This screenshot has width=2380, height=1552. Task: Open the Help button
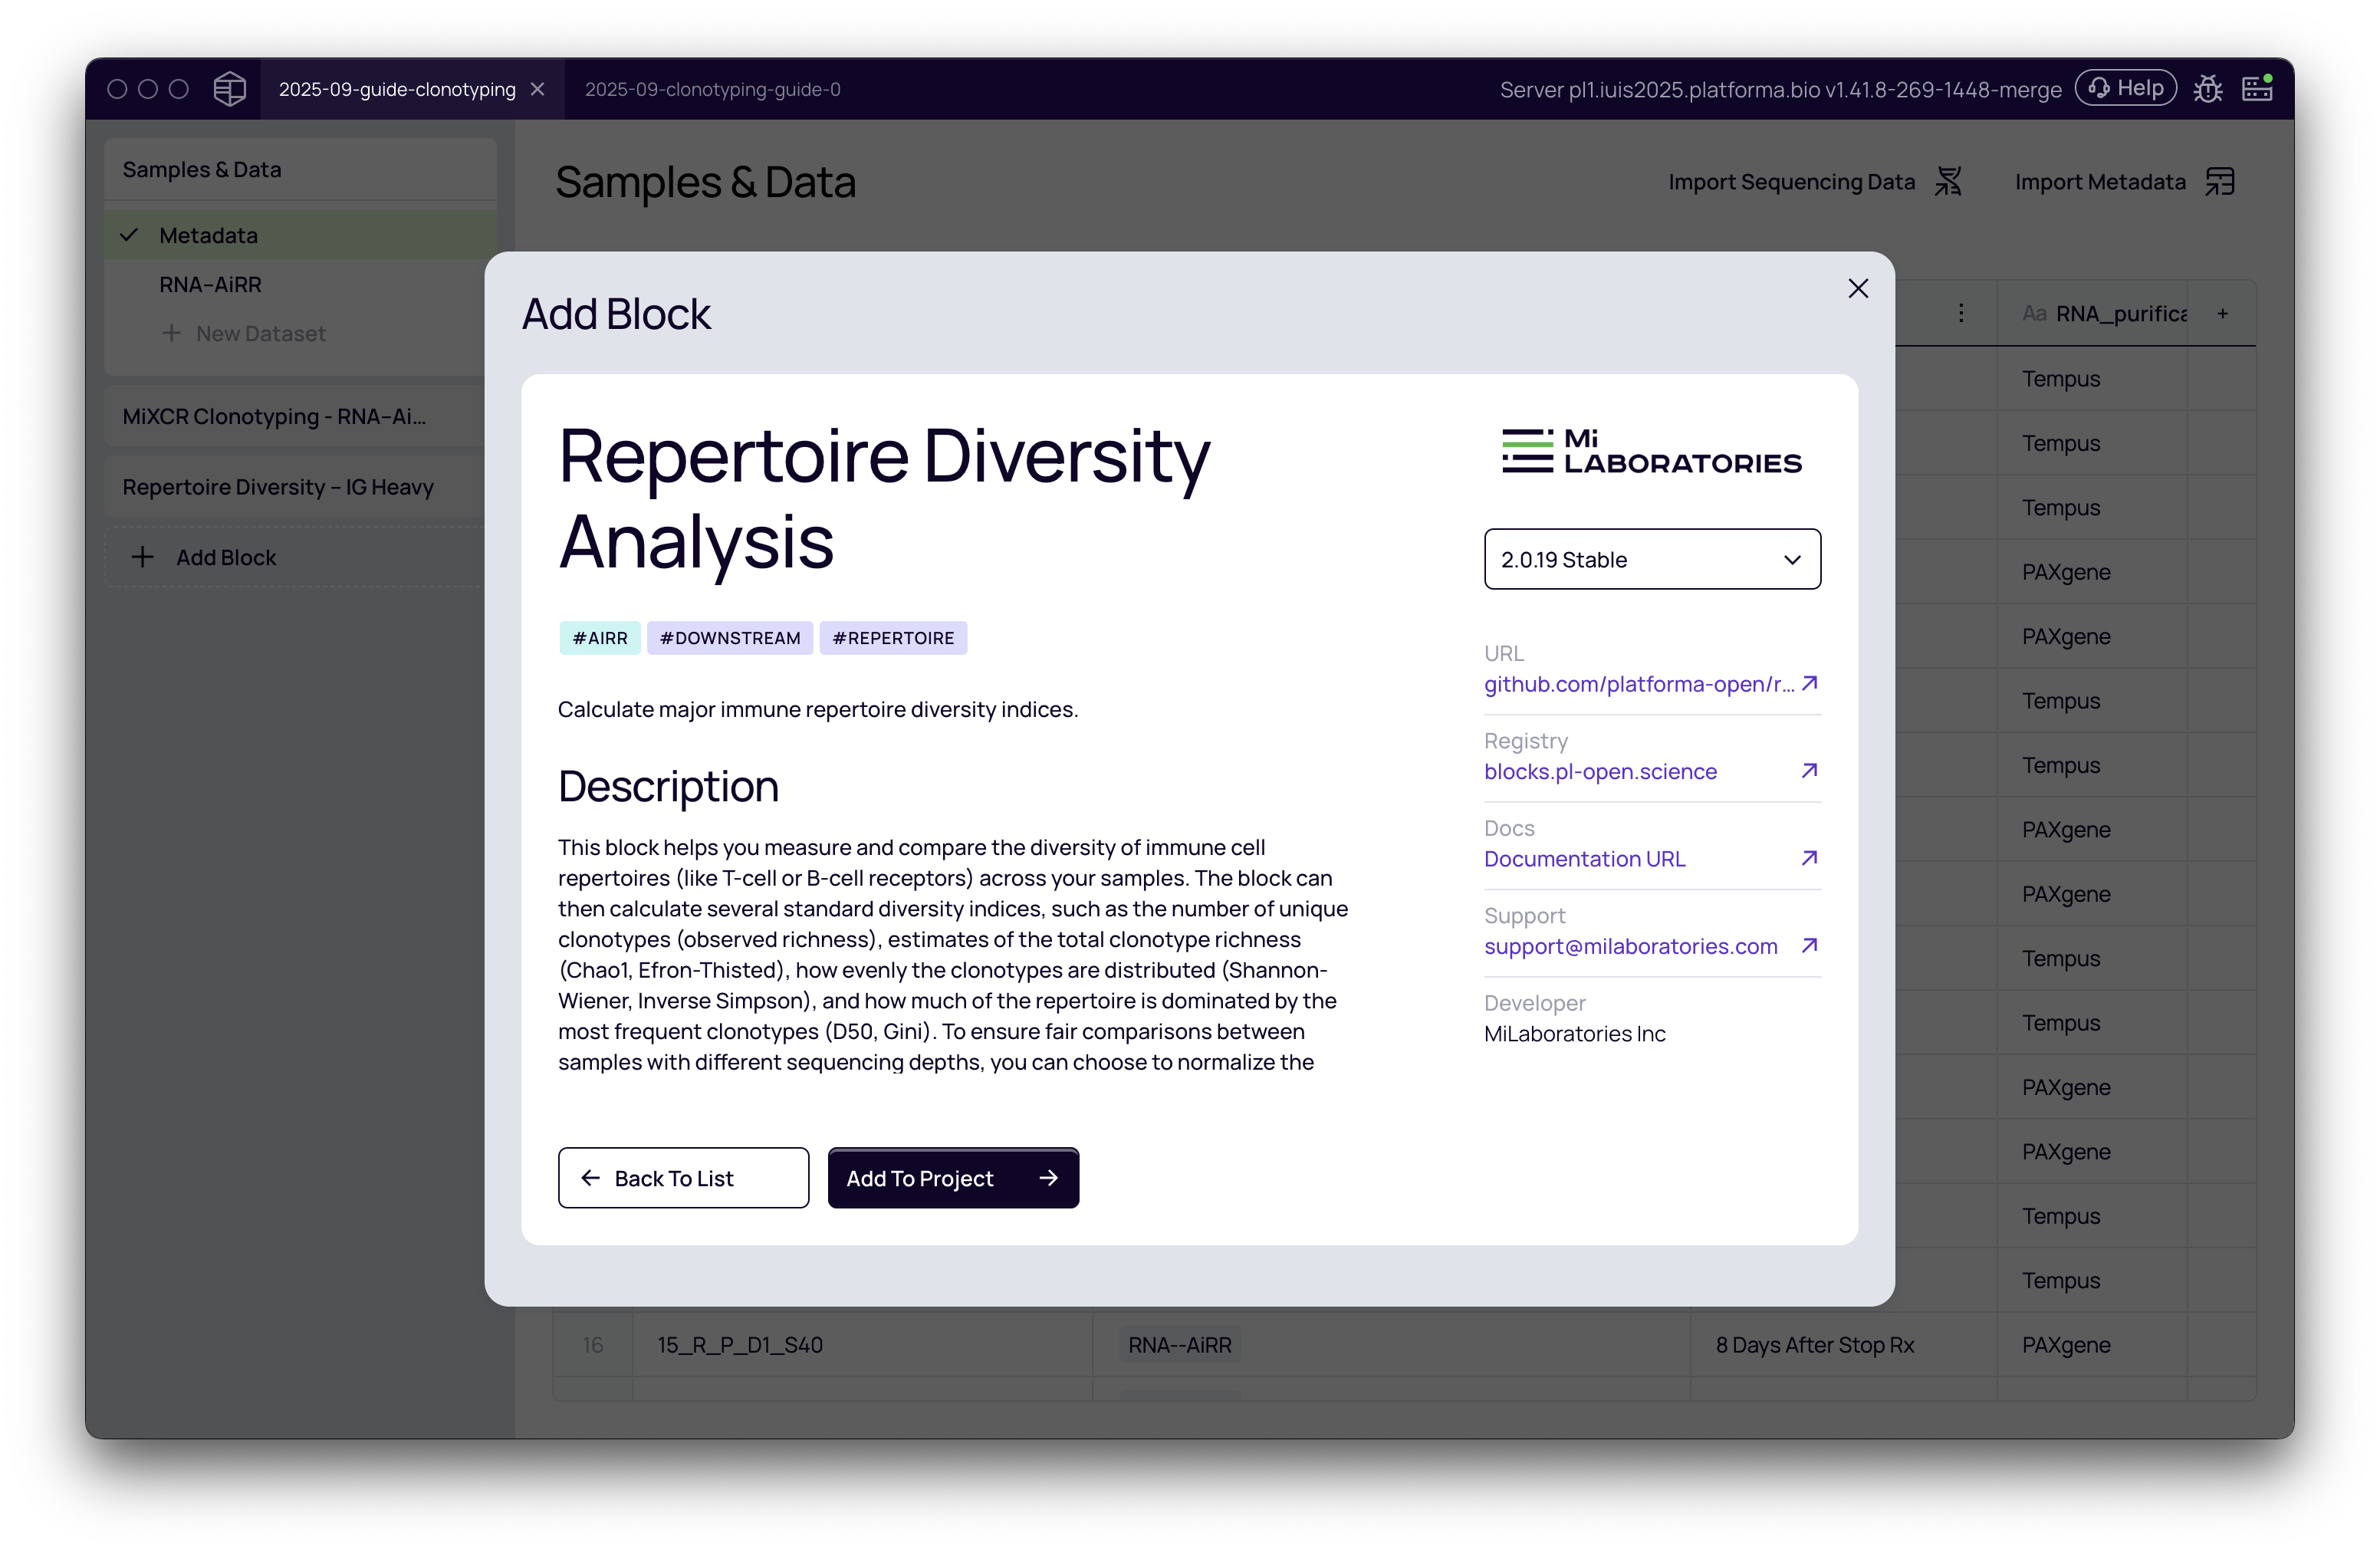pos(2125,88)
